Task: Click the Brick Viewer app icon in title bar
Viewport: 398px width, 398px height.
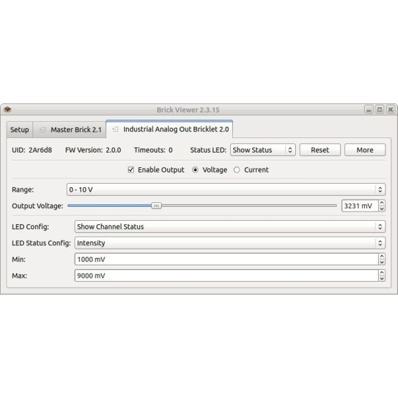Action: [7, 109]
